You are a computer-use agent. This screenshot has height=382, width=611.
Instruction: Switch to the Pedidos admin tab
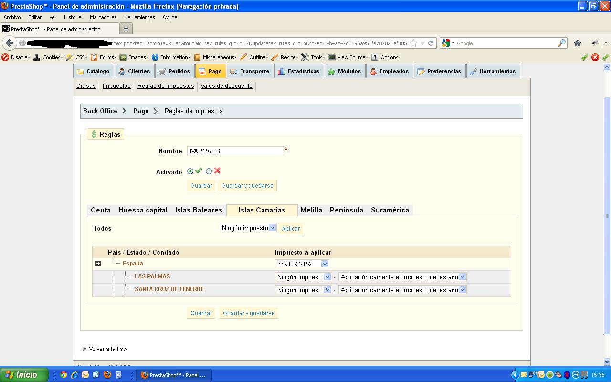[174, 71]
